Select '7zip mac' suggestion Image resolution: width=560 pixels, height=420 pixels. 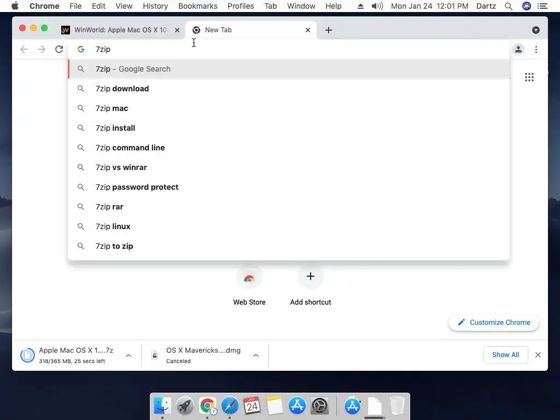pyautogui.click(x=289, y=108)
